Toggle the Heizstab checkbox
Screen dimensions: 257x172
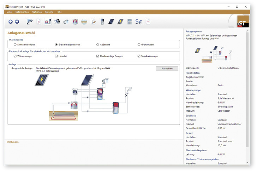coord(56,56)
